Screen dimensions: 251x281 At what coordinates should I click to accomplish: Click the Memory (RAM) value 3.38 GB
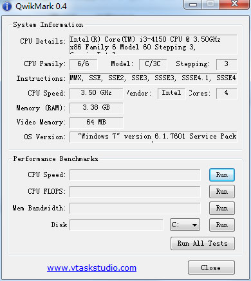[97, 108]
